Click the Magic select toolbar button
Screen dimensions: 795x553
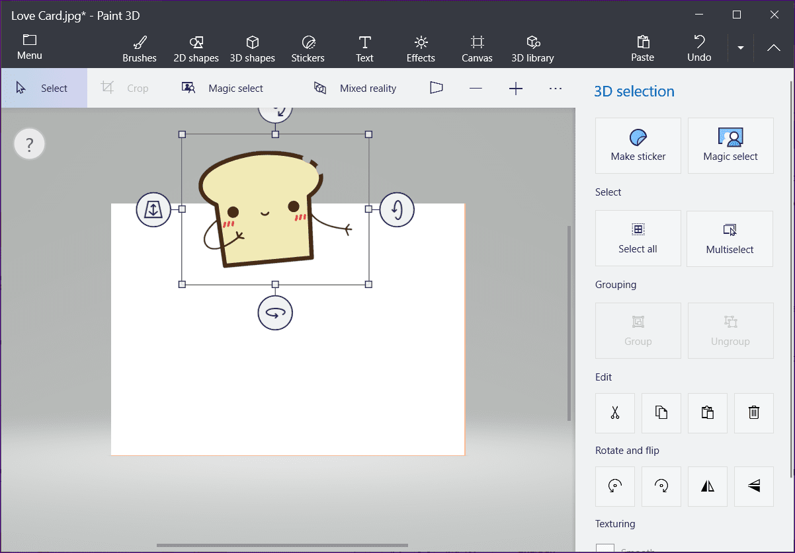click(223, 88)
